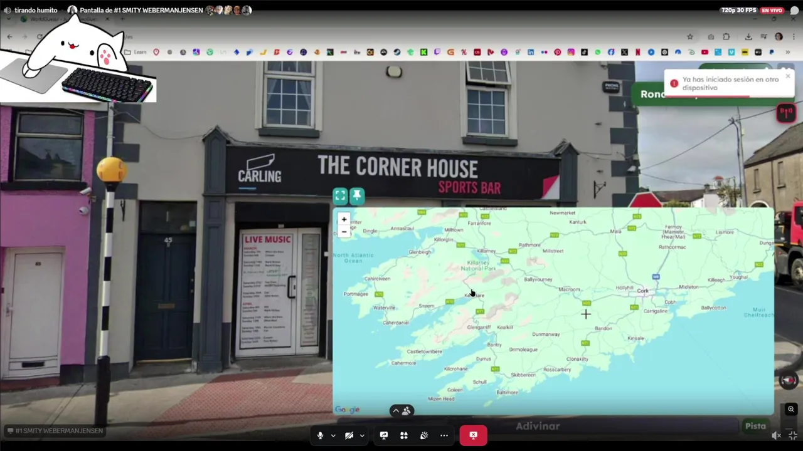Open the browser profile avatar
Image resolution: width=803 pixels, height=451 pixels.
[x=779, y=37]
